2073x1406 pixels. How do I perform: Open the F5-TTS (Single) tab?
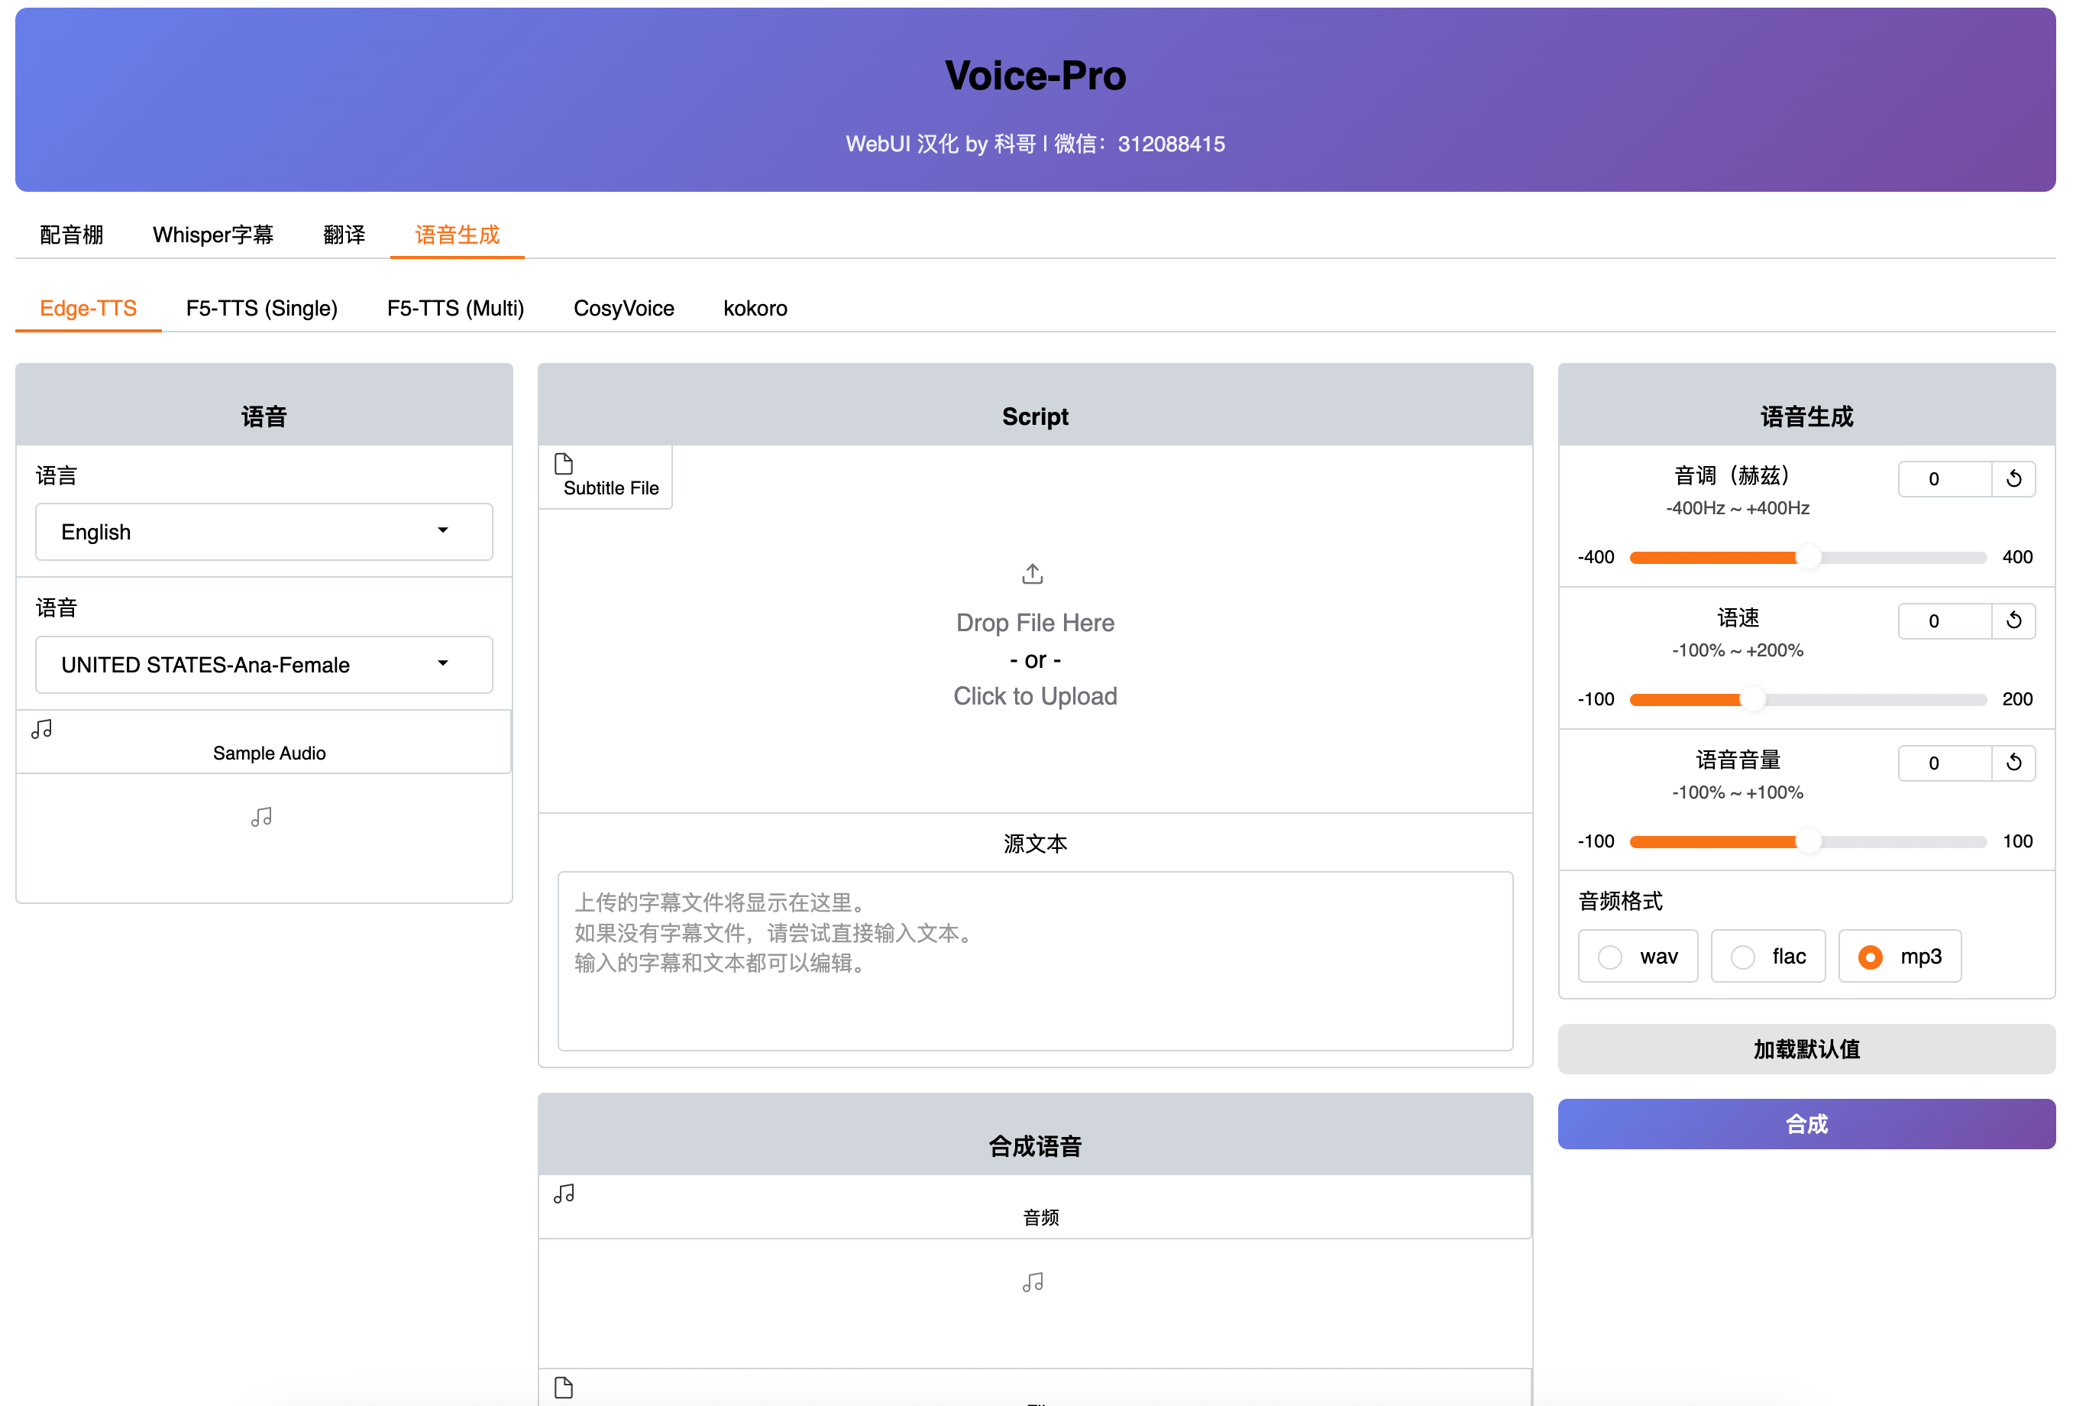point(261,308)
